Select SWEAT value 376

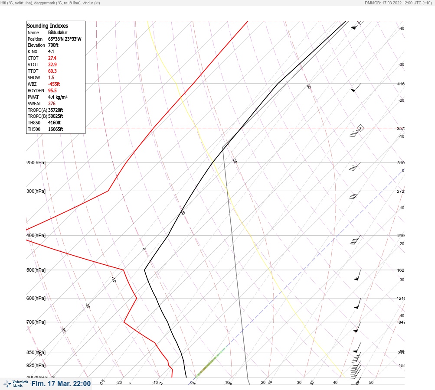[x=52, y=104]
